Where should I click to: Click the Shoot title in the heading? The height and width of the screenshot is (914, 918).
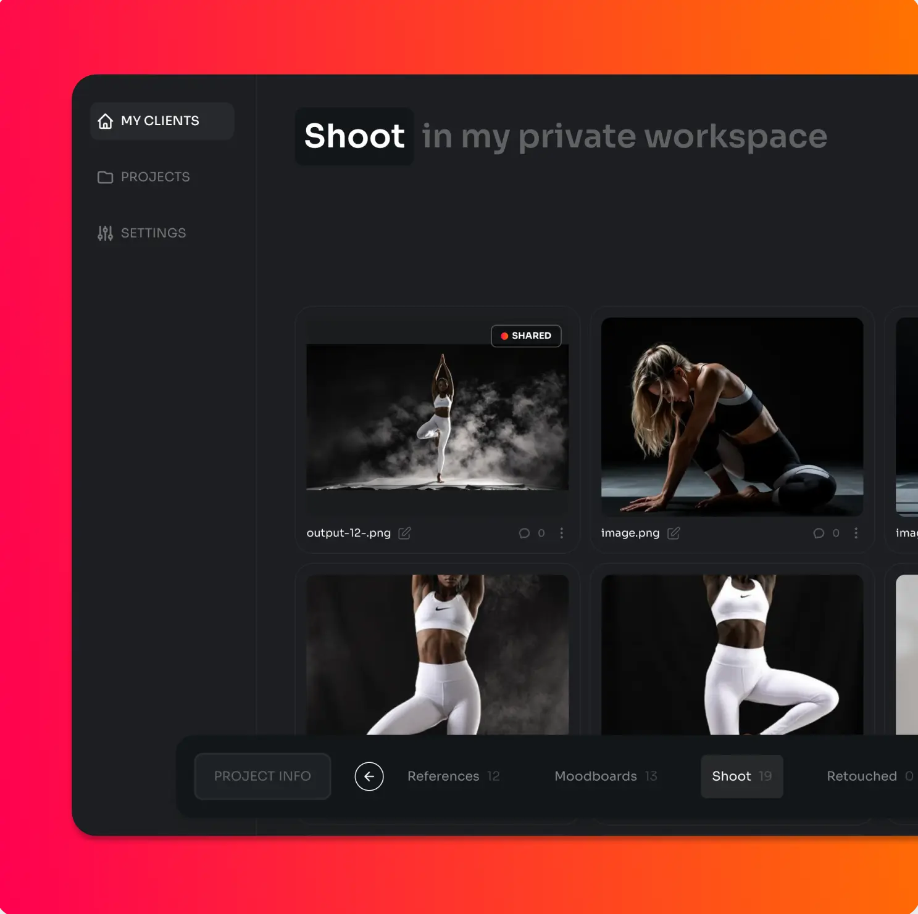tap(354, 136)
